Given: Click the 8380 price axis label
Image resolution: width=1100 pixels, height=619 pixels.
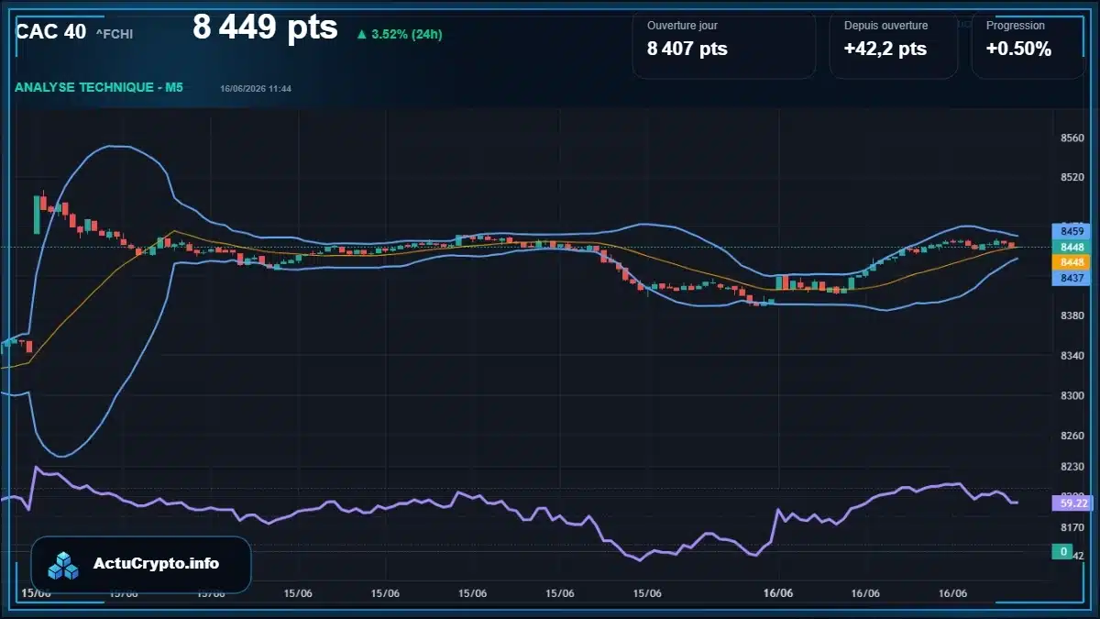Looking at the screenshot, I should click(x=1072, y=315).
